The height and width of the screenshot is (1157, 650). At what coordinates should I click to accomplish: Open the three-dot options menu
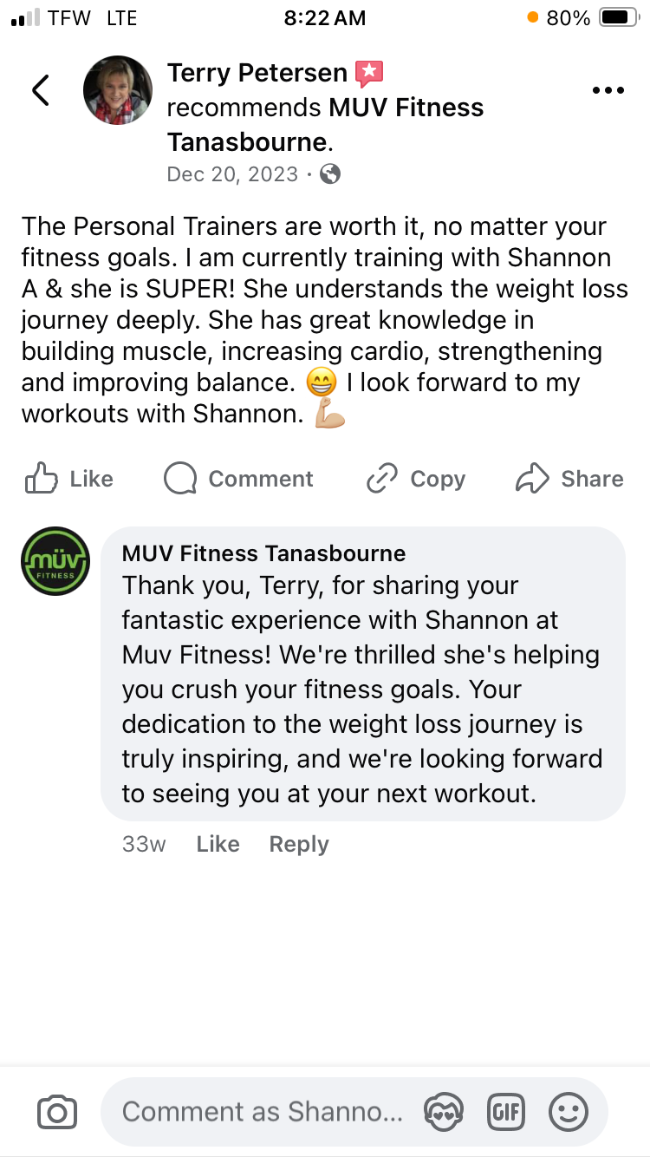click(608, 89)
